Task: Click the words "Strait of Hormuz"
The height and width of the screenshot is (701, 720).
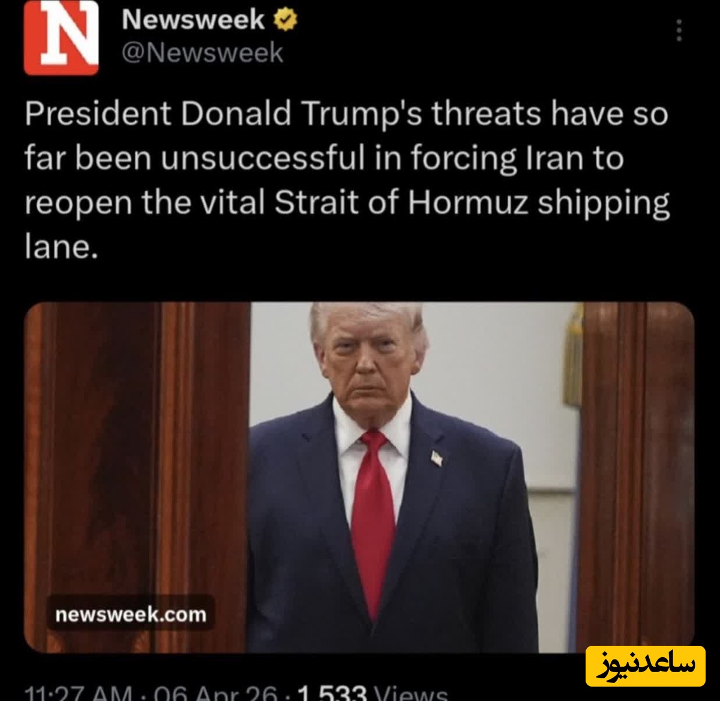Action: (x=402, y=203)
